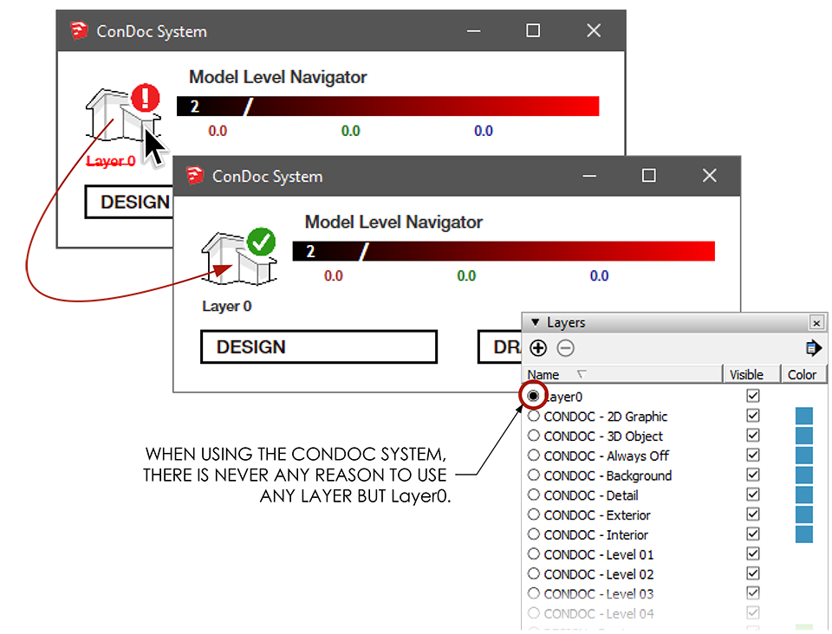Click blue 0.0 value in back window

pos(484,131)
